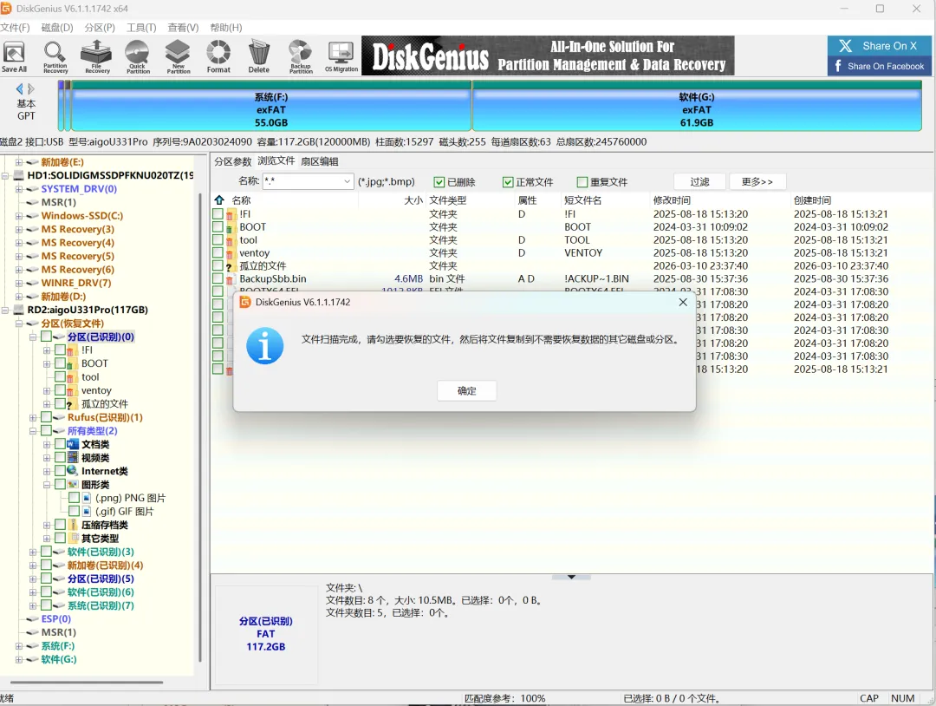Toggle the 正常文件 checkbox

(x=508, y=182)
